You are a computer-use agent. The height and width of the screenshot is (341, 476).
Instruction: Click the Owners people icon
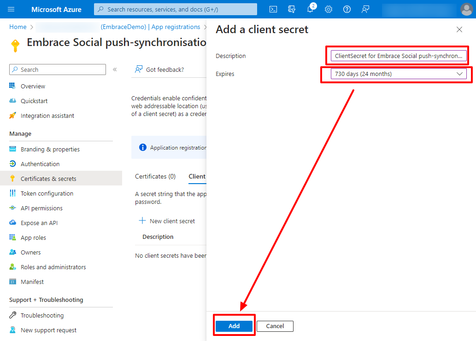12,252
